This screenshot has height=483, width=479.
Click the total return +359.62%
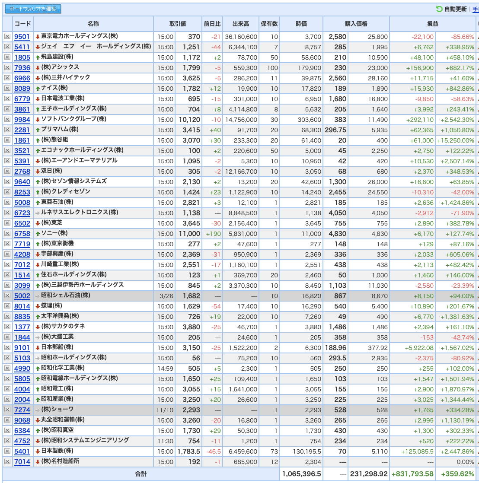457,474
